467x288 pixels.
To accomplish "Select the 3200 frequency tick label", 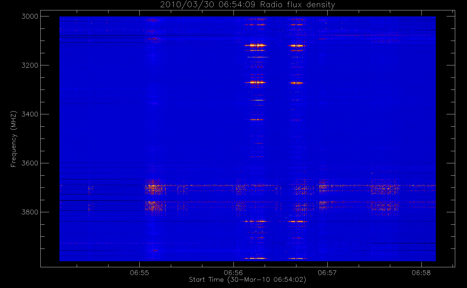I will tap(30, 65).
